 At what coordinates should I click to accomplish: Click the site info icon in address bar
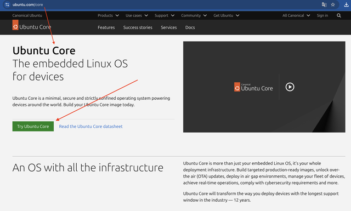[7, 4]
